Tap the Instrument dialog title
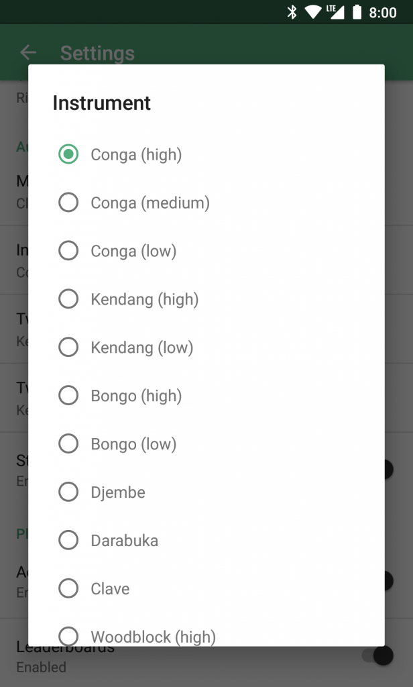The image size is (413, 687). pyautogui.click(x=102, y=103)
